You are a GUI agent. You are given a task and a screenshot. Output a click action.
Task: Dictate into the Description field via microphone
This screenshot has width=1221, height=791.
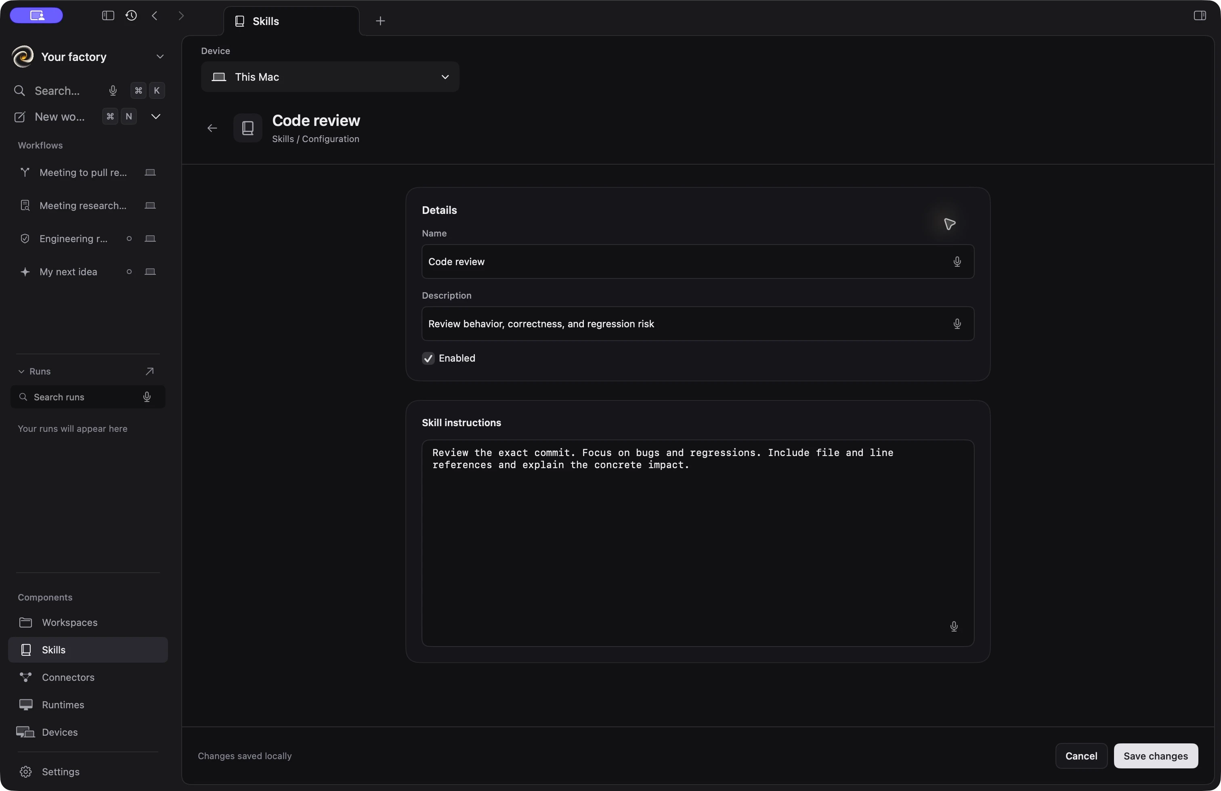pos(957,324)
